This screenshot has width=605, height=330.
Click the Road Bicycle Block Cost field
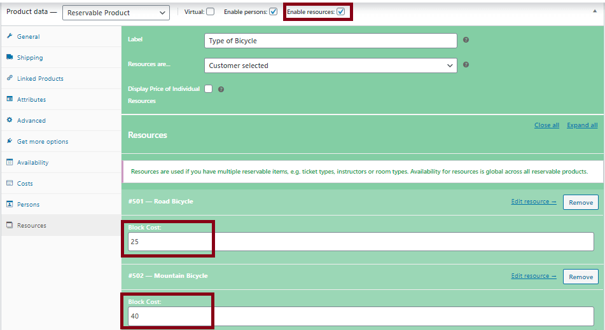(360, 242)
